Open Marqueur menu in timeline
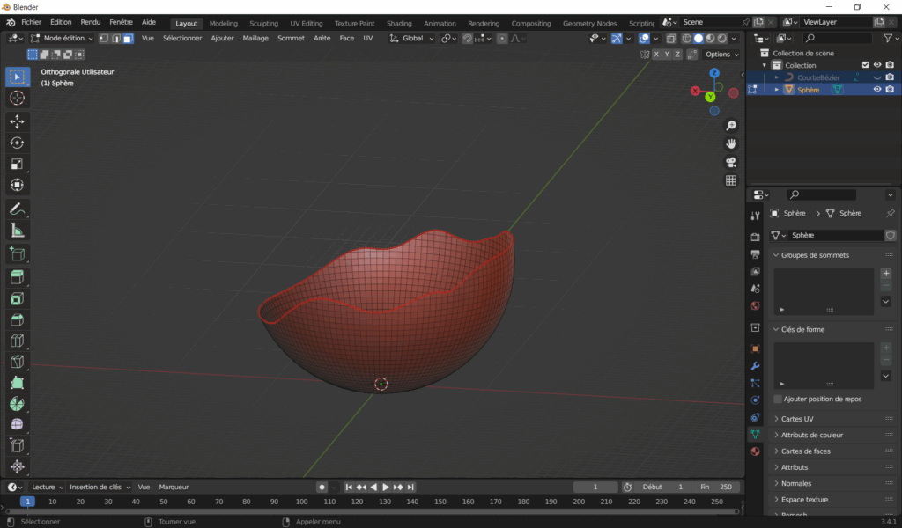902x528 pixels. pos(174,487)
